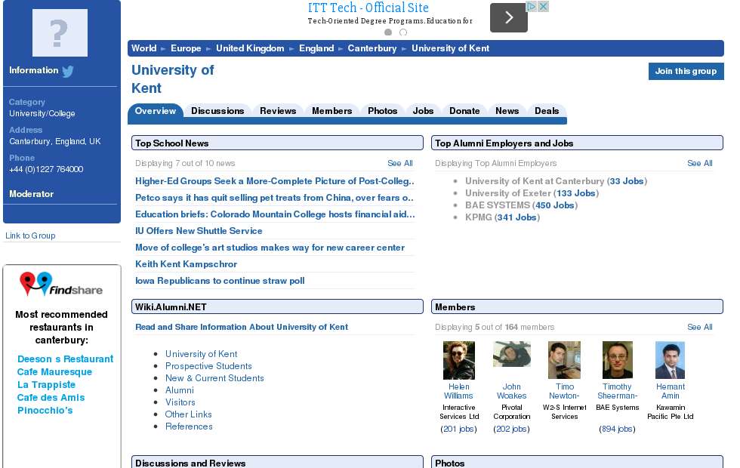Click the Link to Group link
The width and height of the screenshot is (740, 468).
pyautogui.click(x=30, y=236)
